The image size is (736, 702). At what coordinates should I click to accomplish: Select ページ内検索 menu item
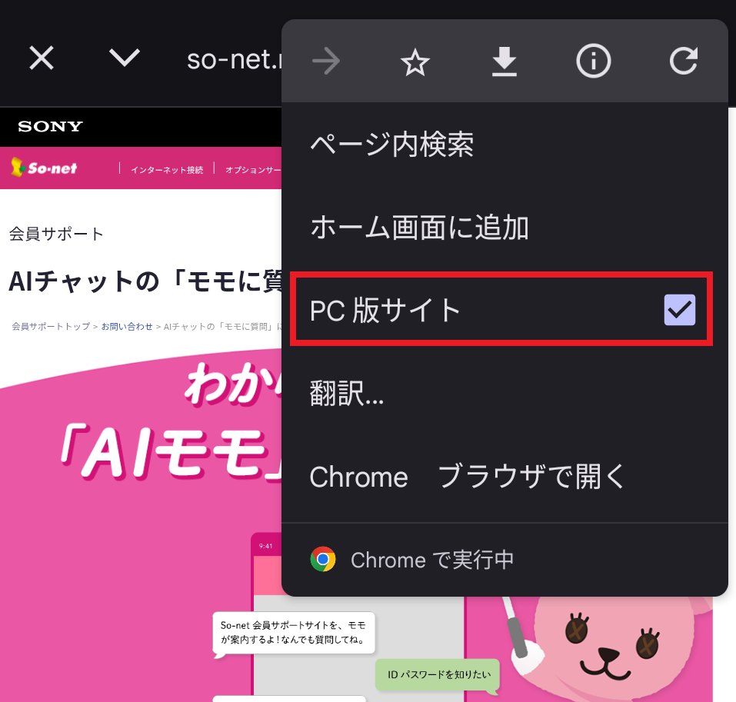click(x=391, y=145)
